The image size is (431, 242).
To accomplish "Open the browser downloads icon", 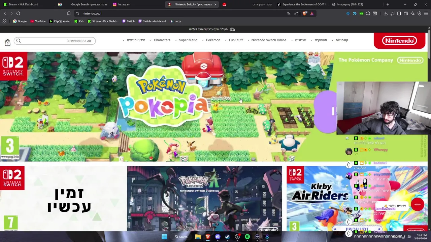I will pos(386,13).
